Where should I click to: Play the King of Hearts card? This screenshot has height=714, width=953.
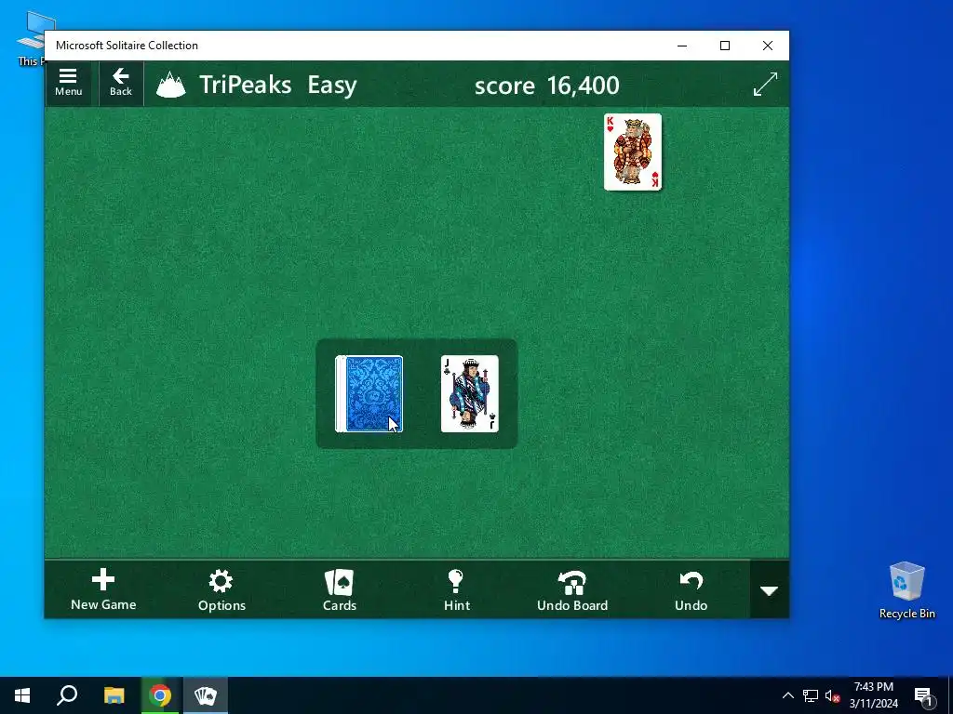(633, 152)
